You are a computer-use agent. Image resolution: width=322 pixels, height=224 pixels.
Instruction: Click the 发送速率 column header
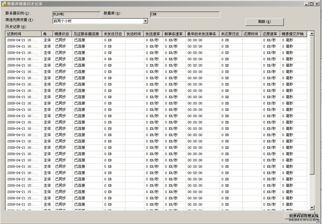click(x=153, y=34)
